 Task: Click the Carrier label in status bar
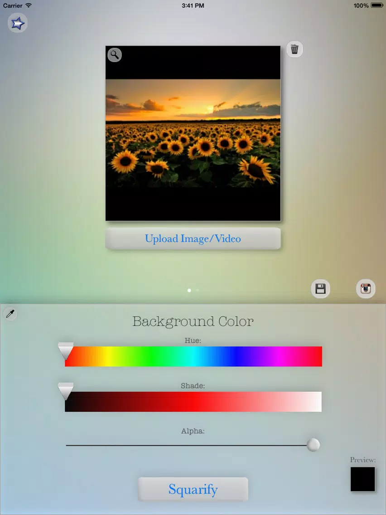click(x=13, y=5)
